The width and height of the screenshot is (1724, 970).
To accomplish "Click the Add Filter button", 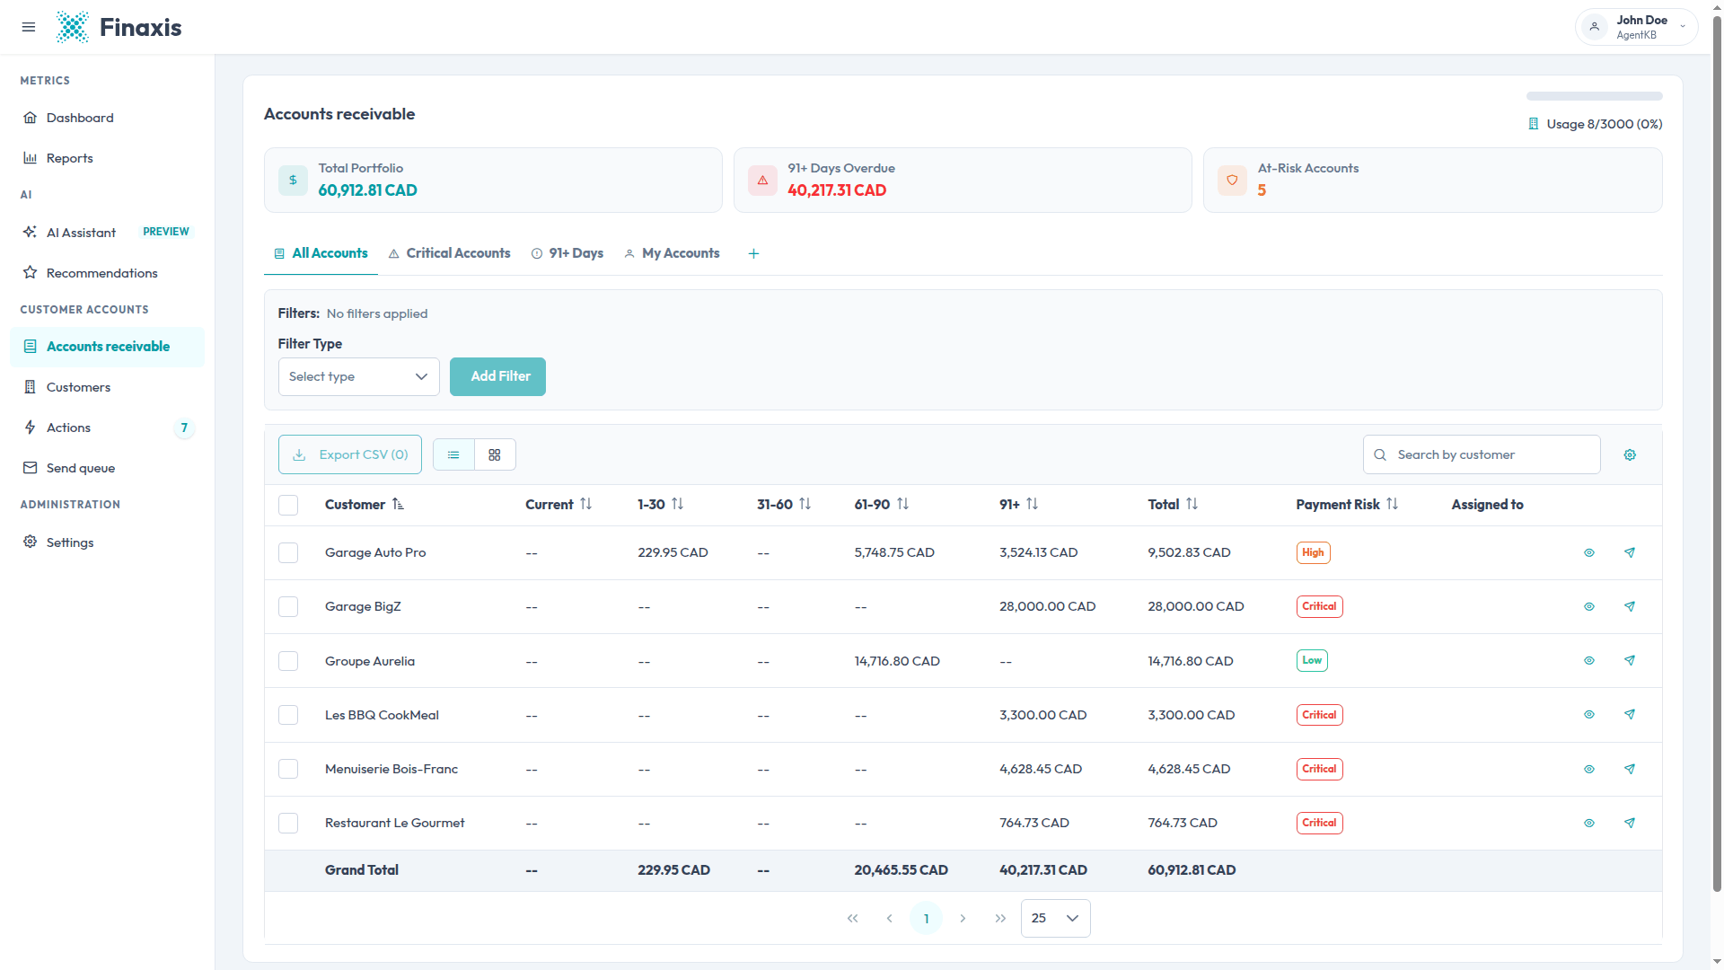I will 497,376.
